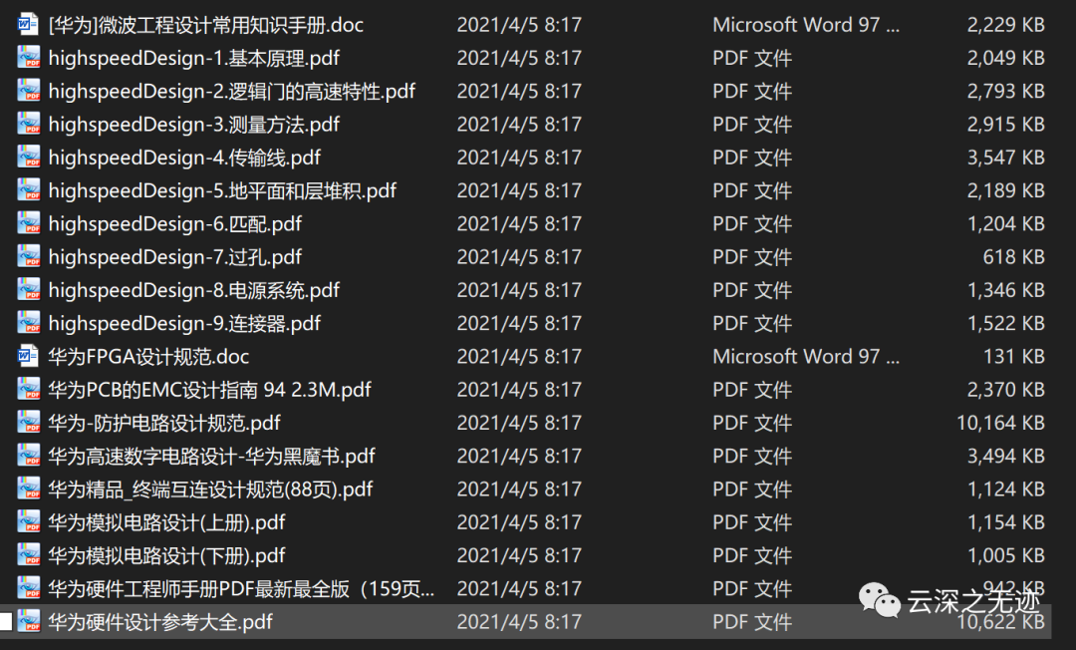The image size is (1076, 650).
Task: Click the PDF icon of 华为PCB的EMC设计指南
Action: click(x=28, y=389)
